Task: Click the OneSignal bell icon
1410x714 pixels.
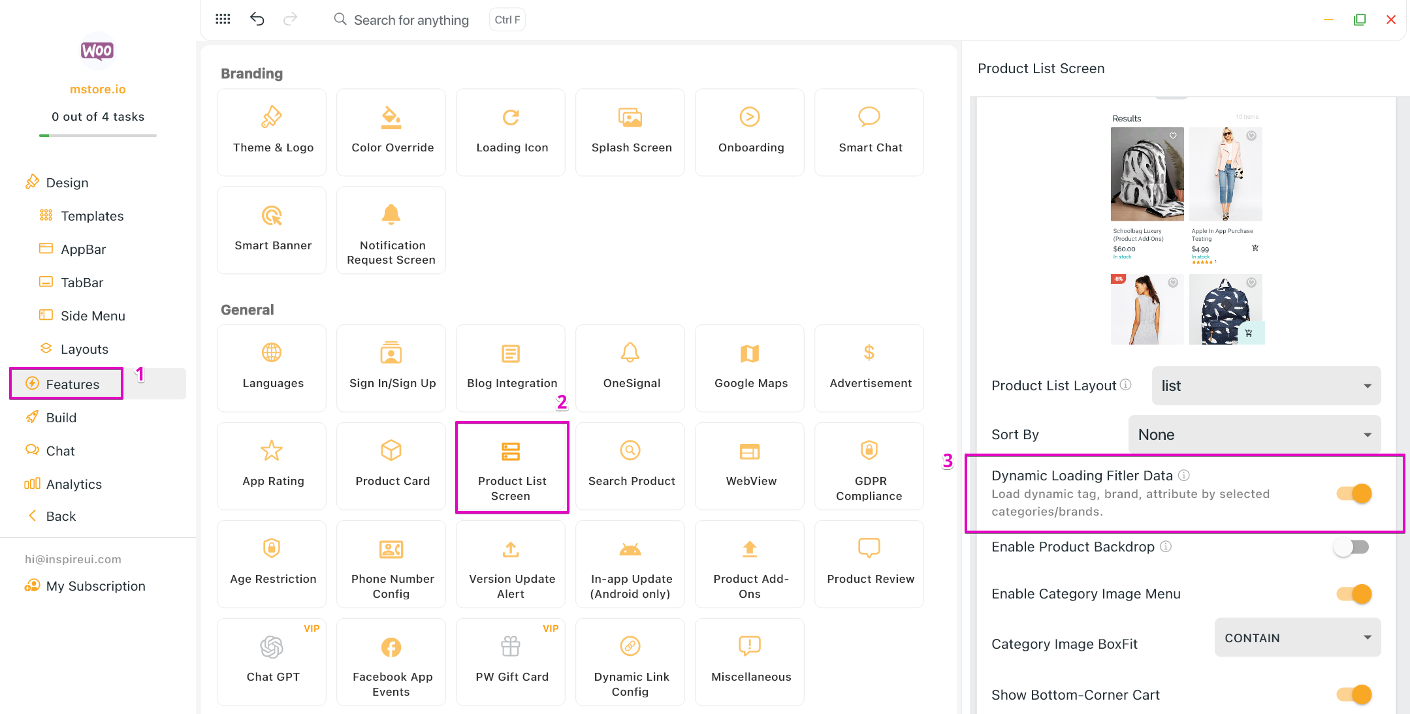Action: pyautogui.click(x=630, y=354)
